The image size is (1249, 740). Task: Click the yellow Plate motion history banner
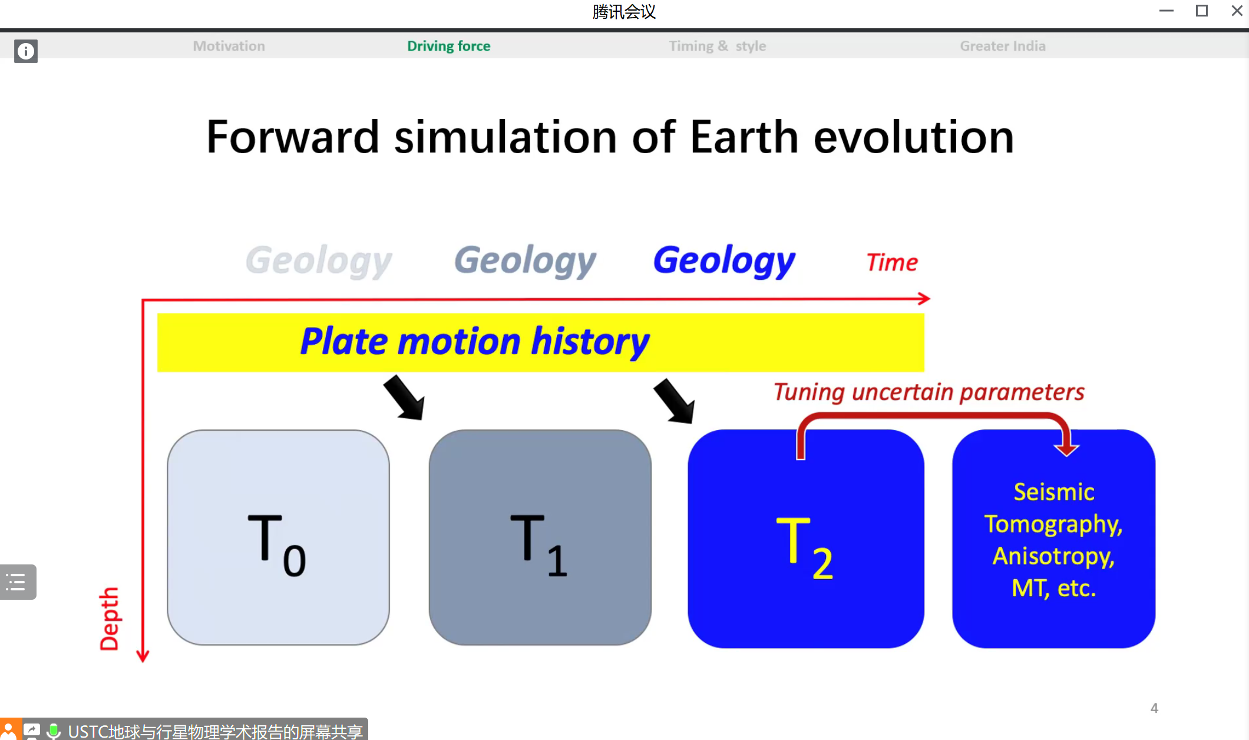[541, 342]
